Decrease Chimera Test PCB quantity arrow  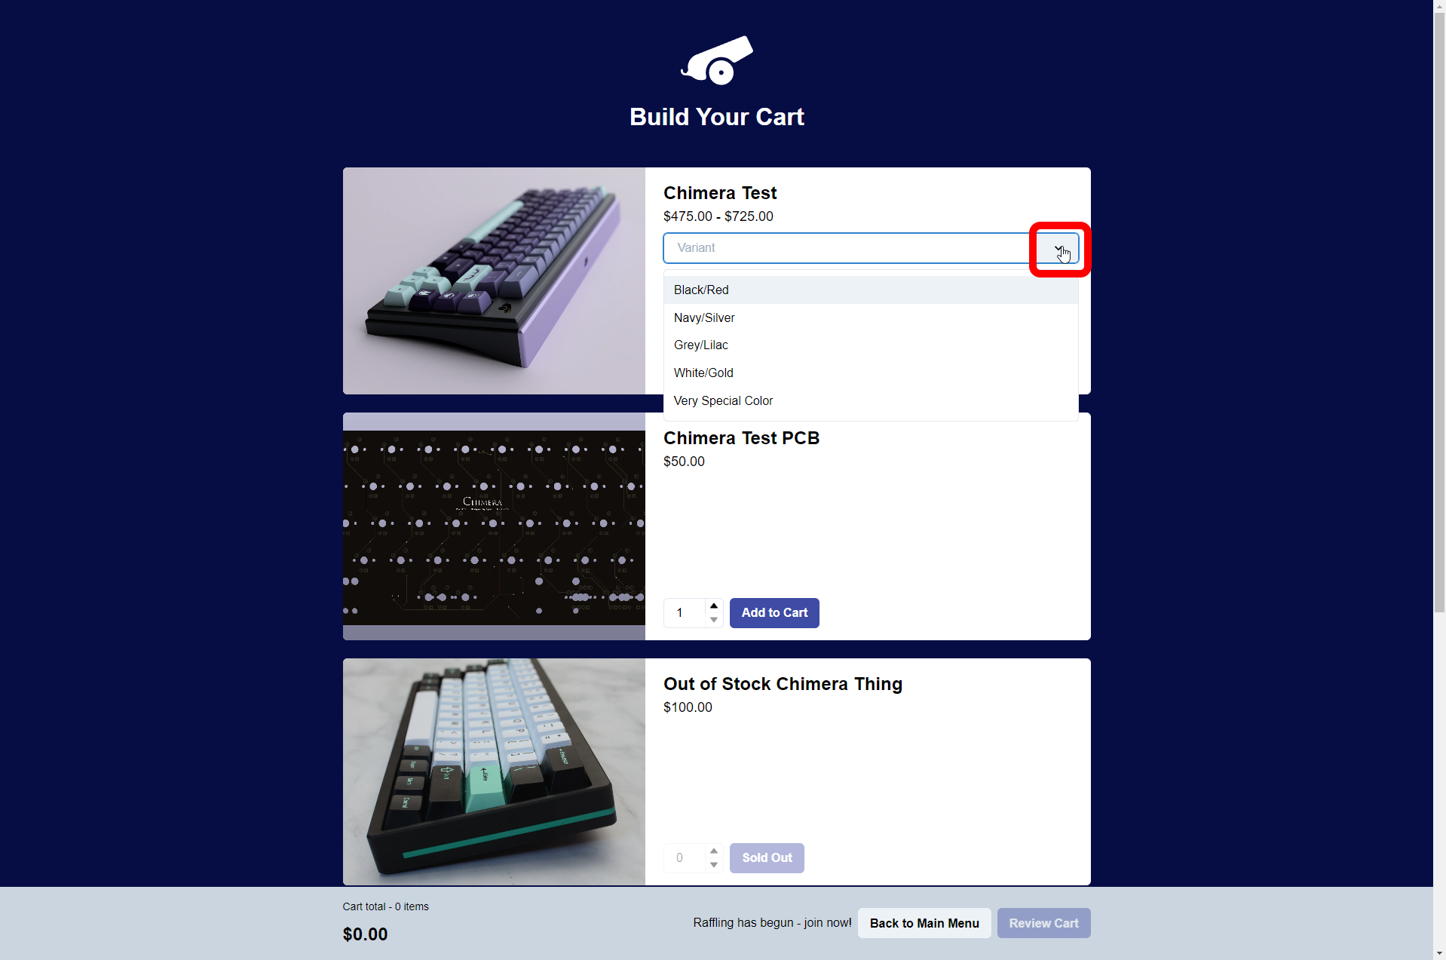tap(714, 620)
